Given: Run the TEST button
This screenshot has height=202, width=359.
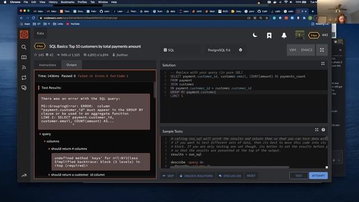Looking at the screenshot, I should point(298,176).
